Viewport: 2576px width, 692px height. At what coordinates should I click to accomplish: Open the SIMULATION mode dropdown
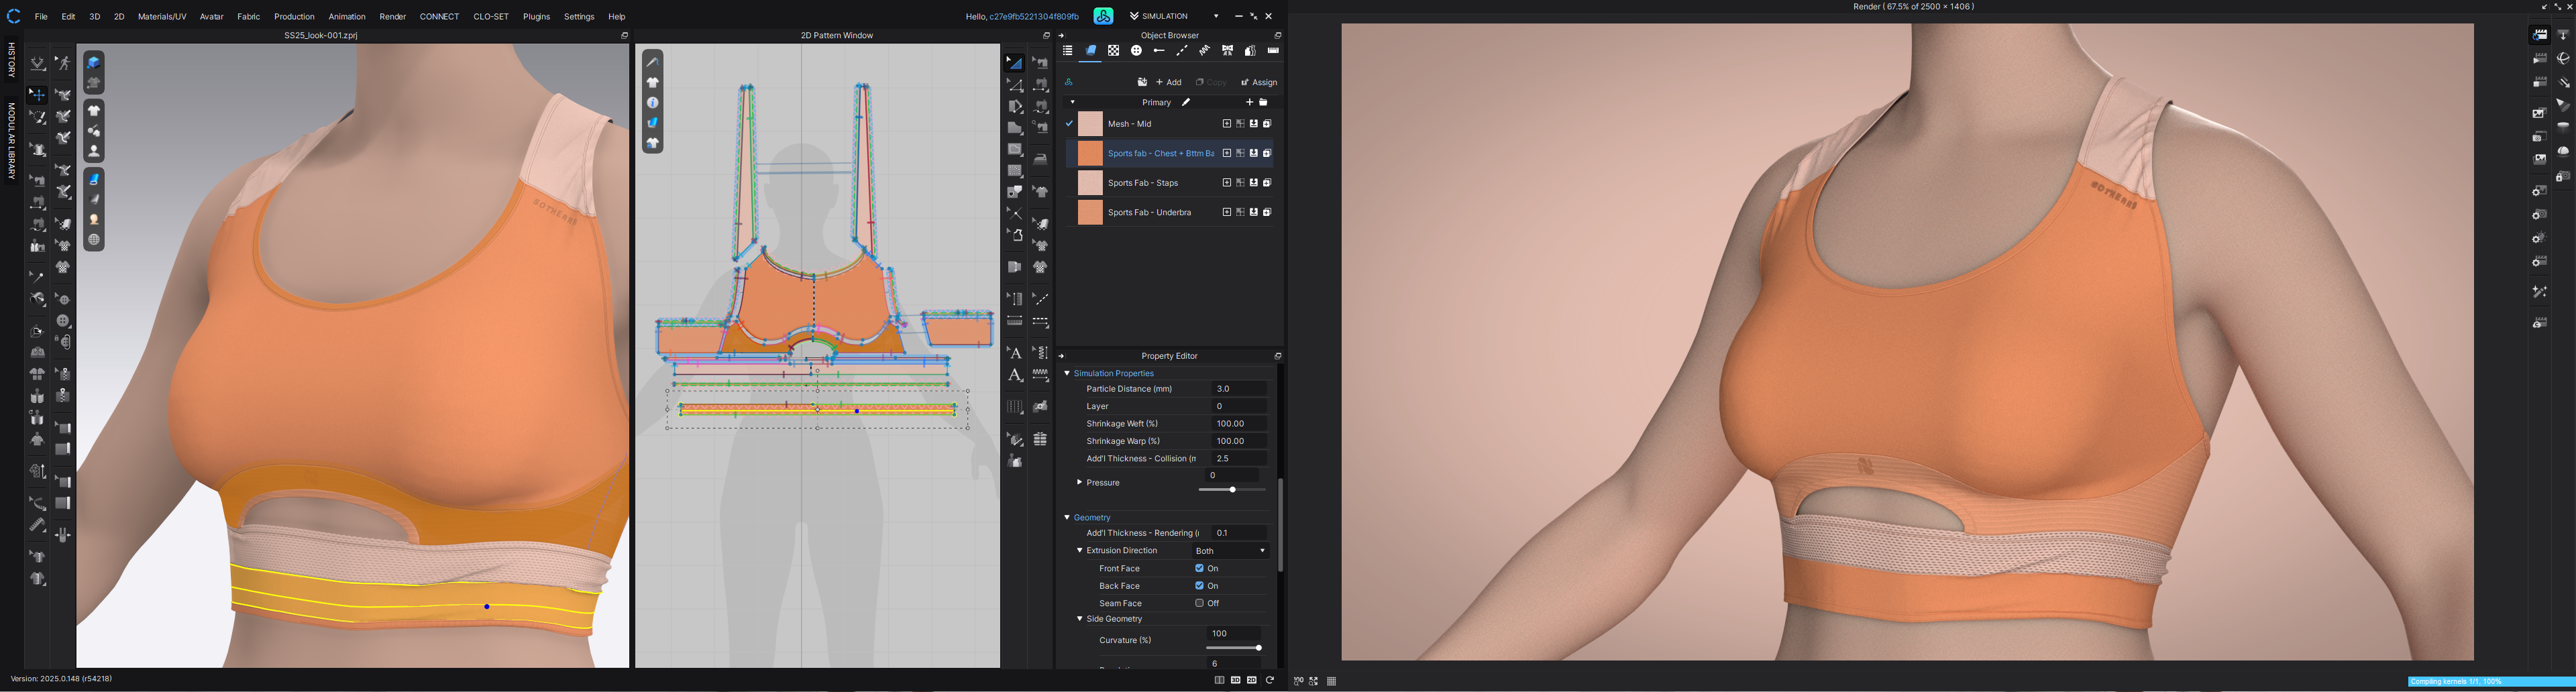coord(1216,17)
